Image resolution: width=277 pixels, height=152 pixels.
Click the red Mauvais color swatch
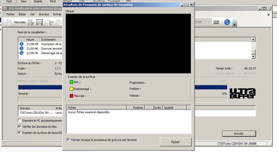tap(71, 96)
